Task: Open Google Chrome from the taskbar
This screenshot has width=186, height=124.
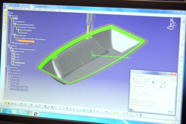Action: 29,113
